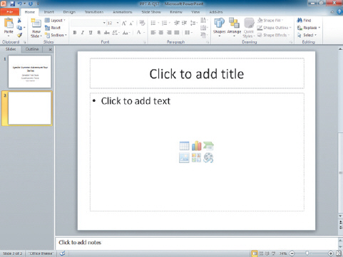Switch to the Outline pane tab
Viewport: 343px width, 257px height.
(x=32, y=49)
